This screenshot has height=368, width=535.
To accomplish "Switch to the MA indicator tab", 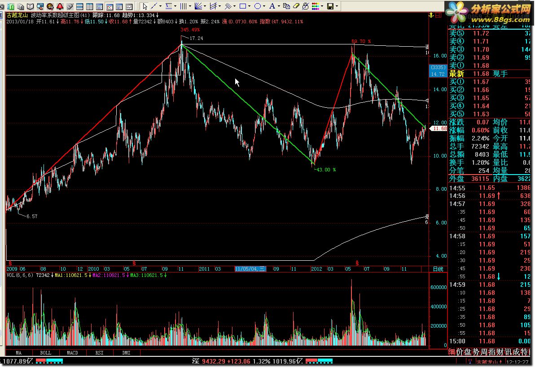I will [19, 353].
